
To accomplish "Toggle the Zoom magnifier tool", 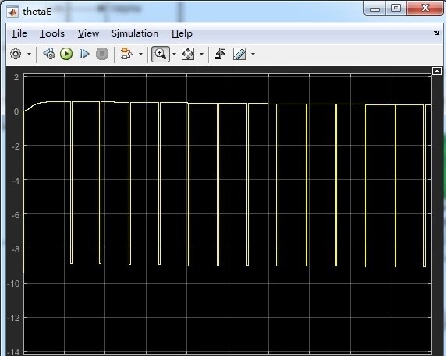I will (x=161, y=54).
